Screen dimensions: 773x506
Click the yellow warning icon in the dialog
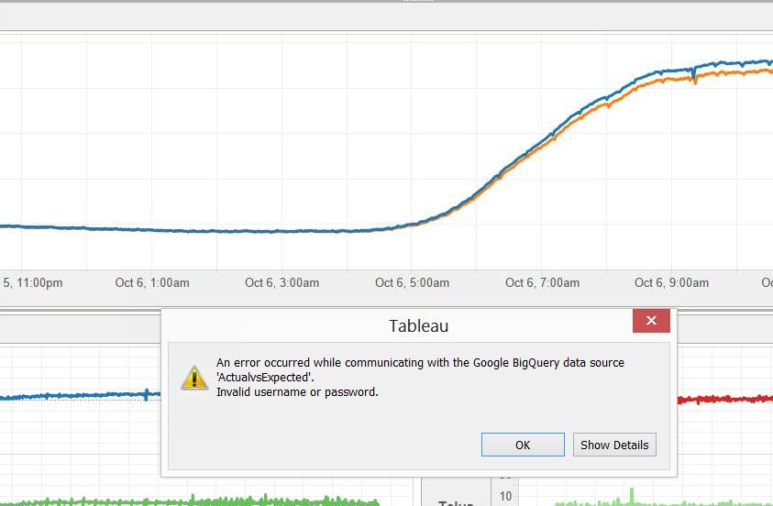[194, 378]
